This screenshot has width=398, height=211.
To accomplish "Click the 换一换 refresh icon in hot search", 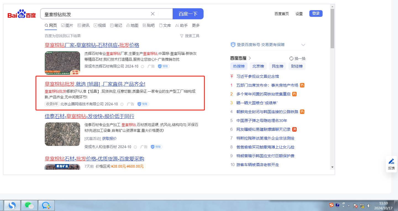I will (x=291, y=58).
